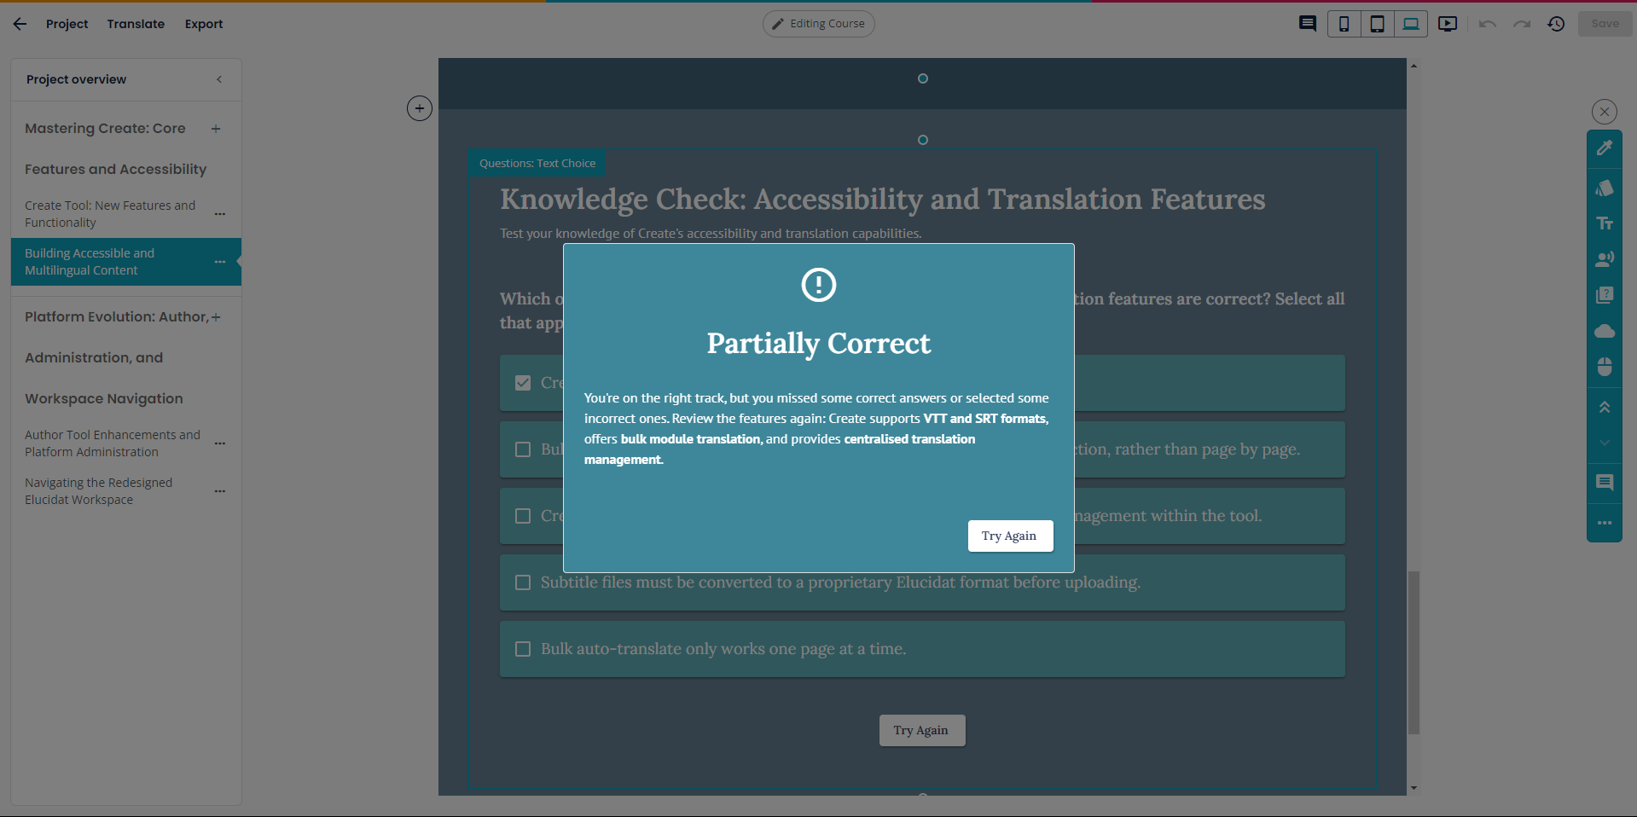Open the mouse interaction tool

click(x=1605, y=367)
